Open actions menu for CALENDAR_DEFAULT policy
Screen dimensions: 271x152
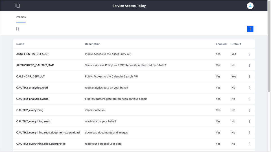click(249, 77)
